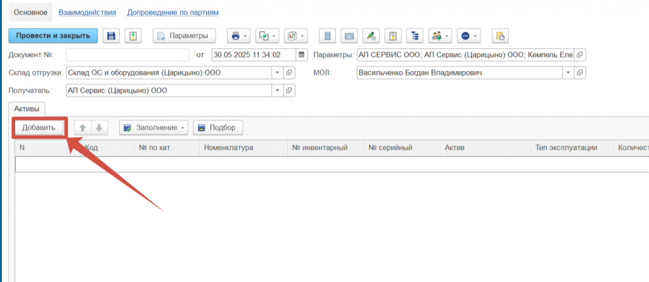Open the calendar picker beside the date
Screen dimensions: 649x282
pyautogui.click(x=301, y=54)
